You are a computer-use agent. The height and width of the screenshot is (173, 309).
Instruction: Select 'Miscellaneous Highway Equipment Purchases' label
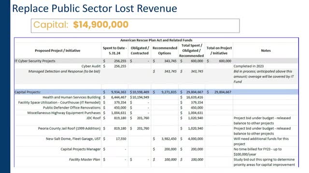pos(64,113)
